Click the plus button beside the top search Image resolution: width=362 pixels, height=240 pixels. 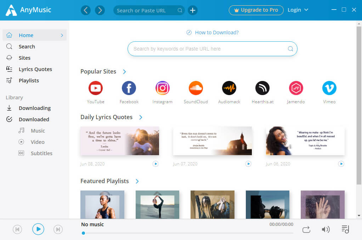(193, 10)
